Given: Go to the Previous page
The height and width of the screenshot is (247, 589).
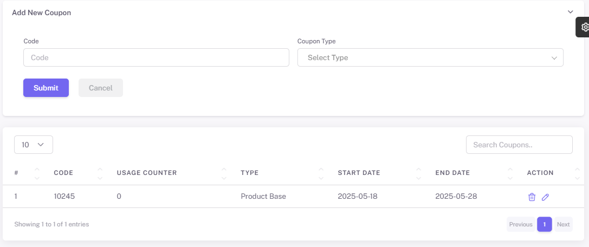Looking at the screenshot, I should coord(521,224).
